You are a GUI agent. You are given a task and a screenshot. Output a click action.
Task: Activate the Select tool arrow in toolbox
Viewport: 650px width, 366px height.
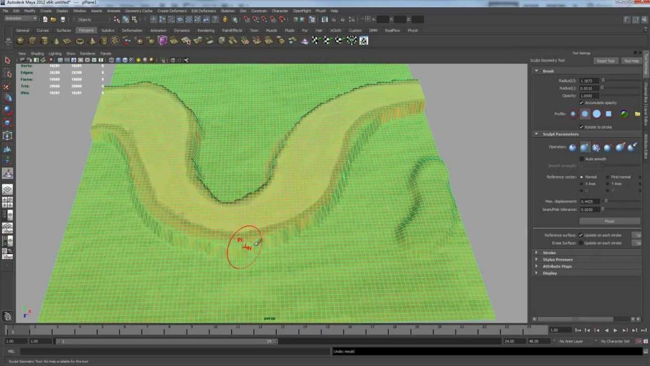7,60
